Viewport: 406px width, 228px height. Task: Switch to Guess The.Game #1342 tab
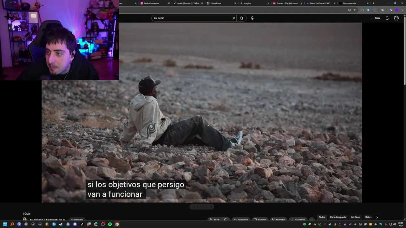click(320, 3)
